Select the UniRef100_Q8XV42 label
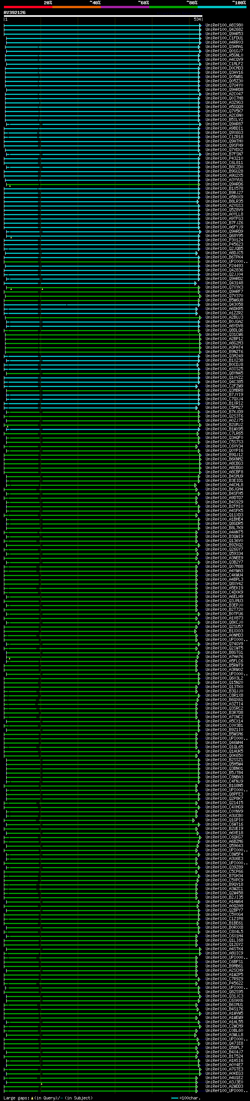Screen dimensions: 250x1101 click(x=224, y=584)
